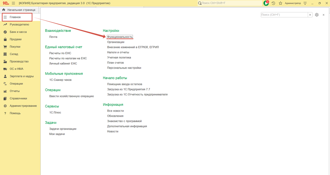Open План счетов

point(116,63)
